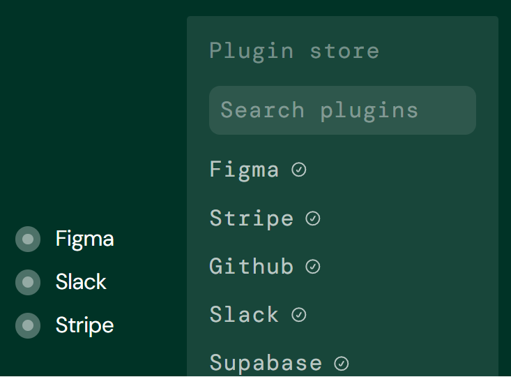
Task: Focus the Search plugins input field
Action: point(342,110)
